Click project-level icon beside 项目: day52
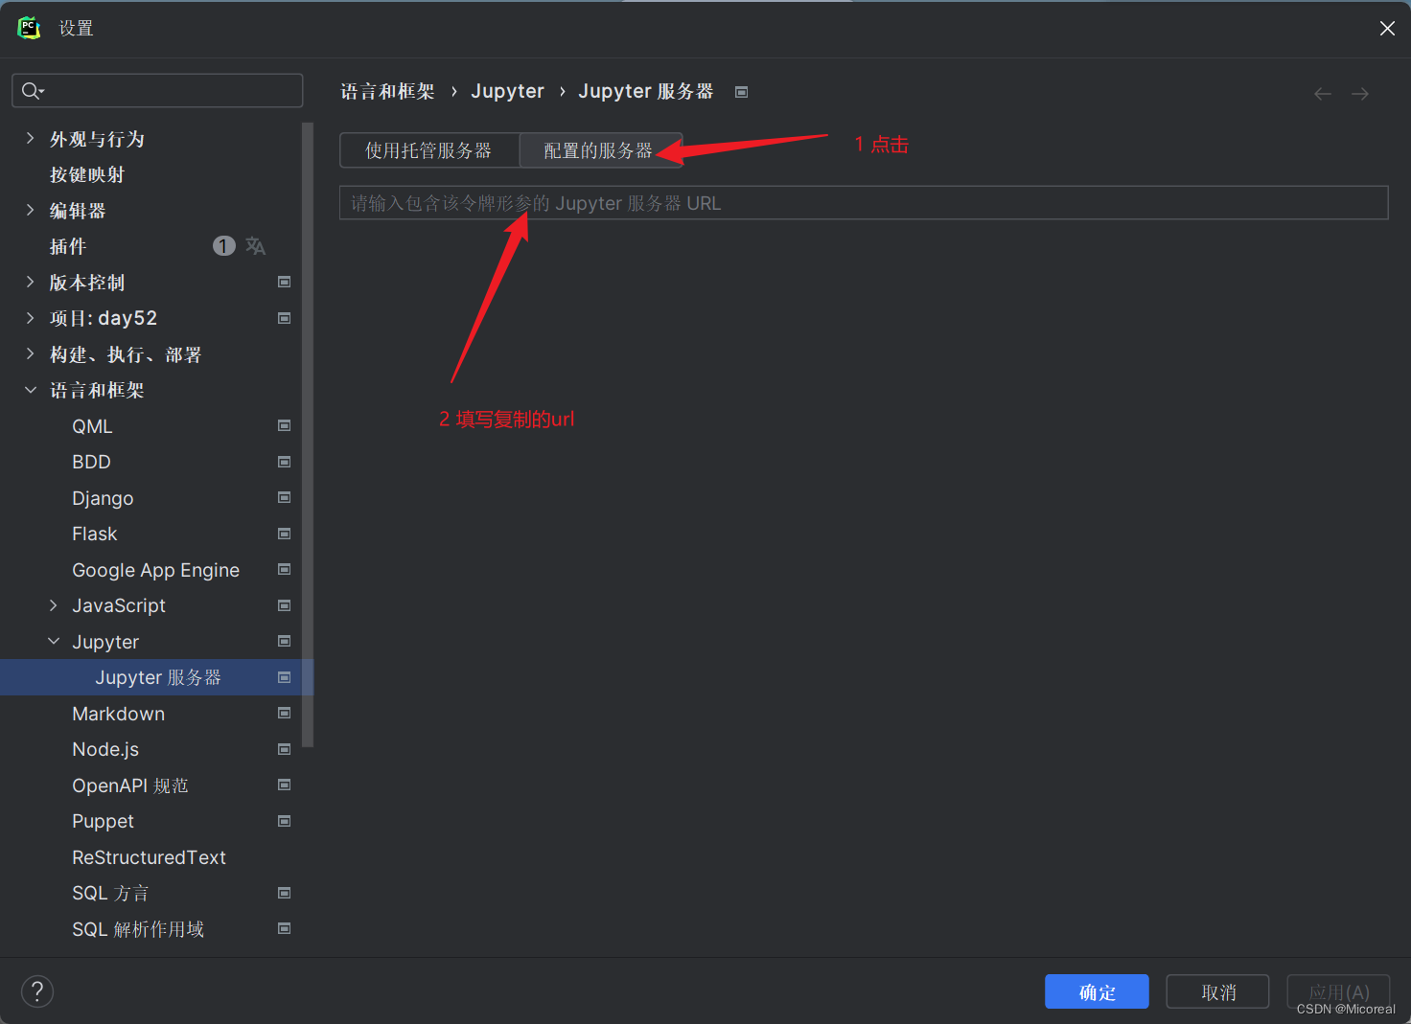The height and width of the screenshot is (1024, 1411). tap(284, 318)
